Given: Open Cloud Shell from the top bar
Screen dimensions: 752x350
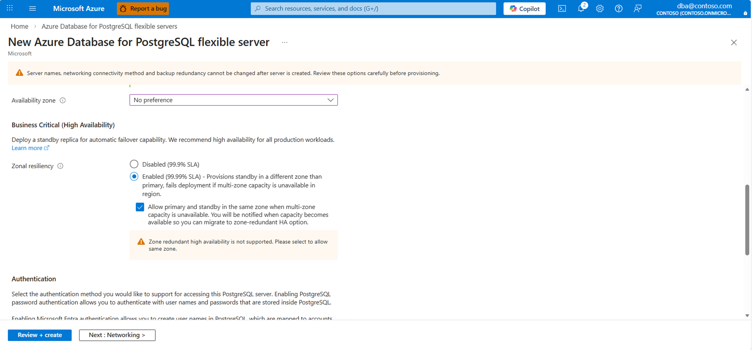Looking at the screenshot, I should (562, 9).
